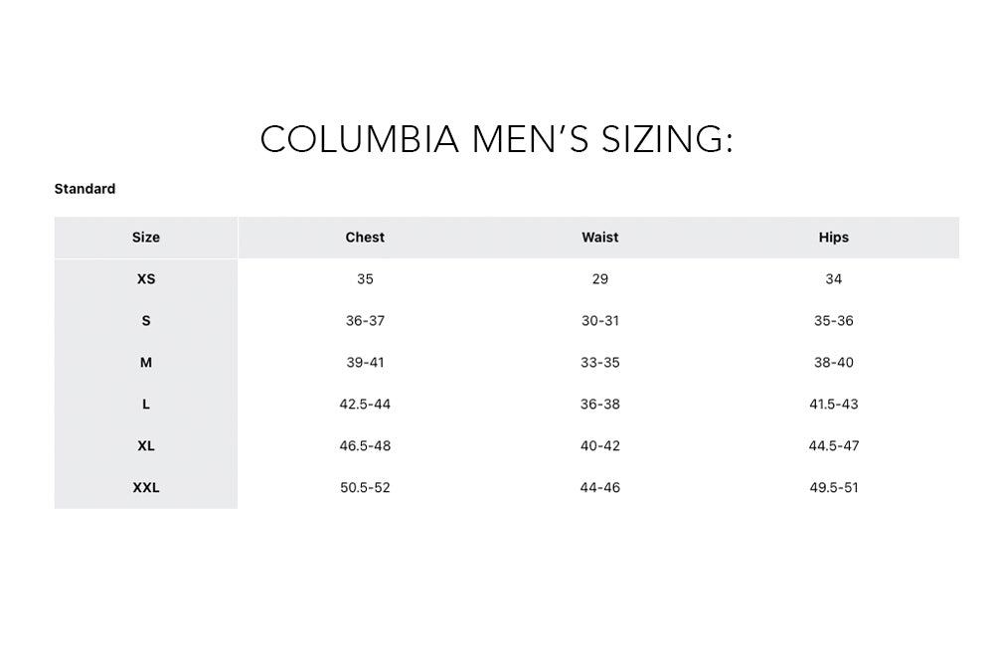The width and height of the screenshot is (994, 662).
Task: Click the M size row label
Action: [146, 363]
